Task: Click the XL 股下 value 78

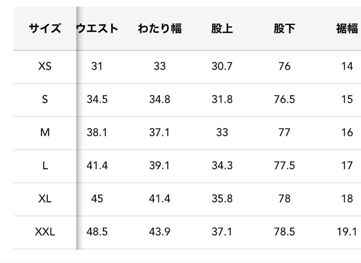Action: coord(284,199)
